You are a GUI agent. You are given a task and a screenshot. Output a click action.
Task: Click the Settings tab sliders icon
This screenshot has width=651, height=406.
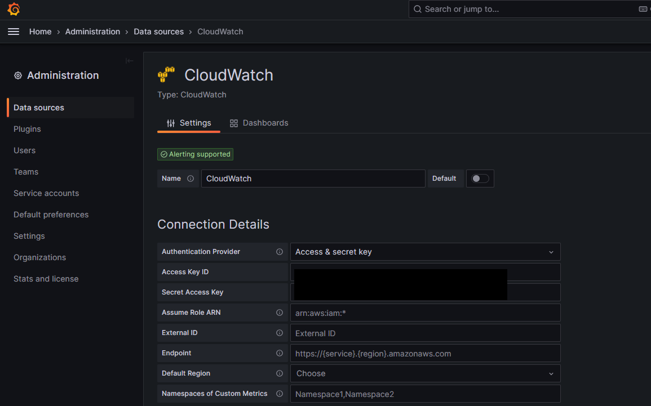171,123
